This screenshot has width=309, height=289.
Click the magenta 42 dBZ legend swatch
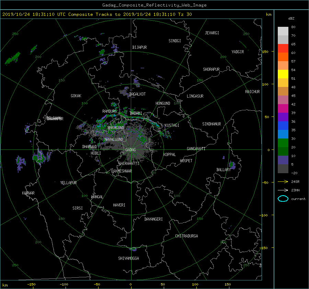click(x=283, y=109)
